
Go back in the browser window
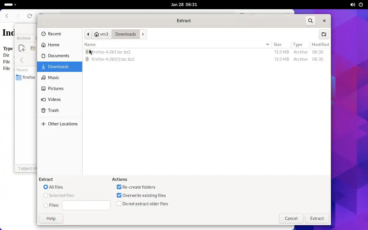tap(7, 16)
